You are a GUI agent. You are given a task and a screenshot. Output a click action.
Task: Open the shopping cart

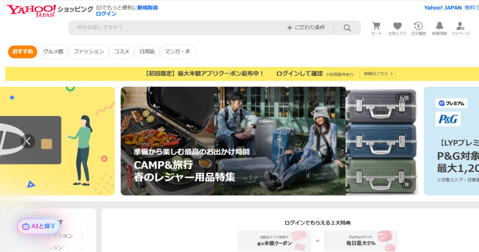[x=376, y=26]
